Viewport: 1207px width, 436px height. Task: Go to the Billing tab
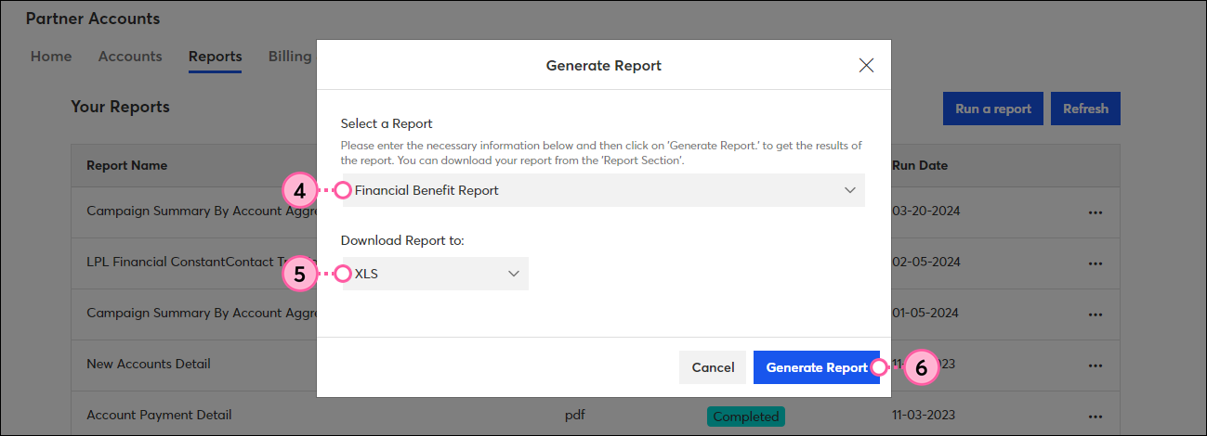(290, 57)
